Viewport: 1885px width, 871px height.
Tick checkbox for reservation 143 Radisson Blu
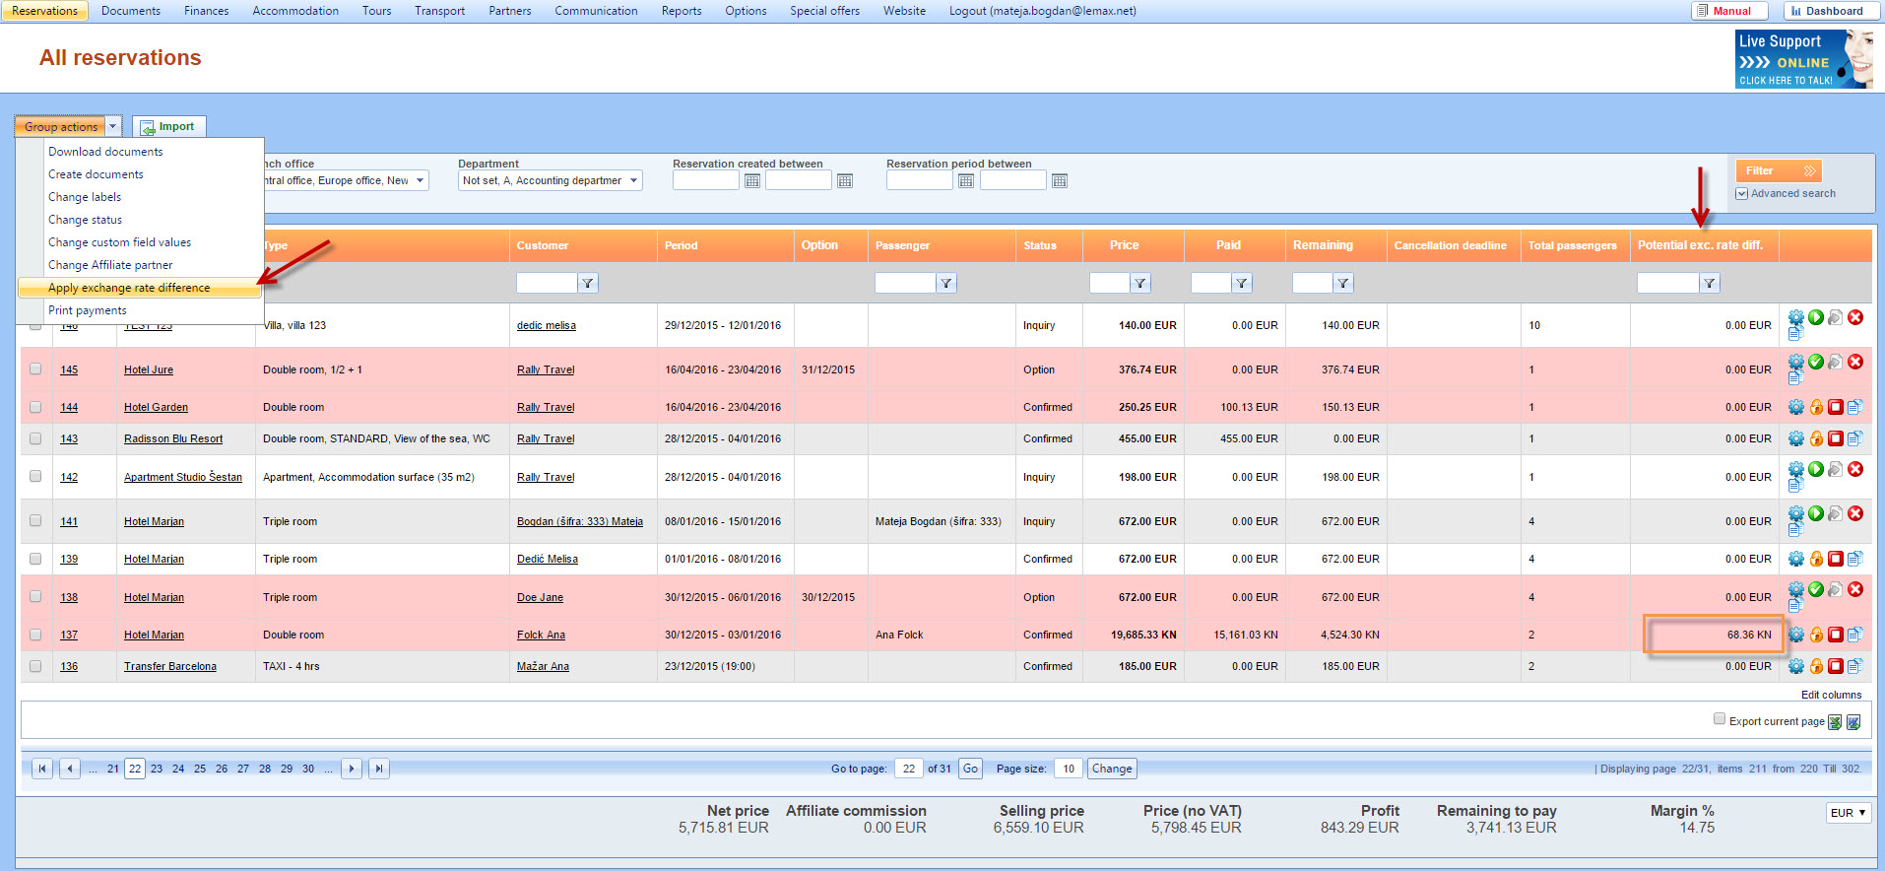[x=35, y=438]
